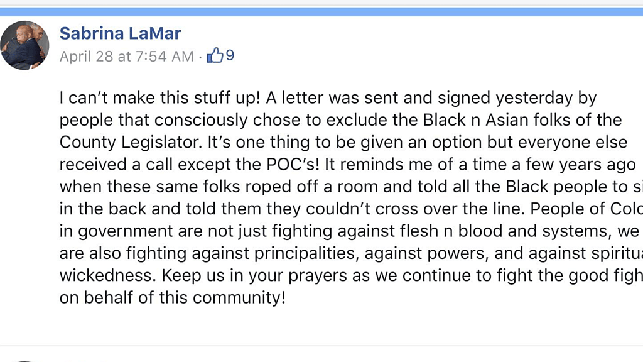Open Sabrina LaMar's profile picture
The image size is (643, 362).
coord(24,45)
